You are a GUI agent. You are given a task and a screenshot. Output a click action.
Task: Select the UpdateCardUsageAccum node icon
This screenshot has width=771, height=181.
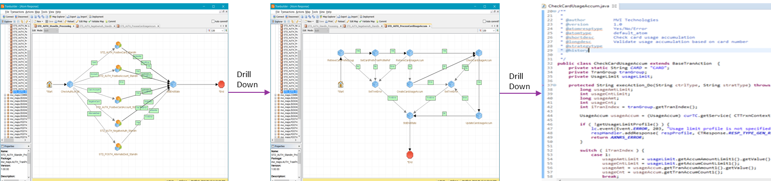coord(479,115)
